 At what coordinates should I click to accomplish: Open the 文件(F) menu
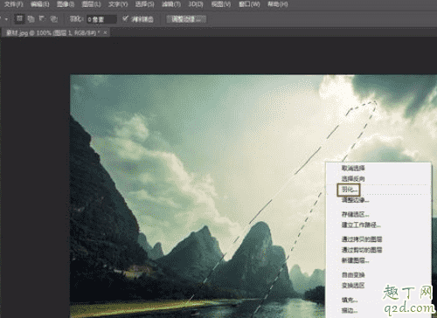14,4
